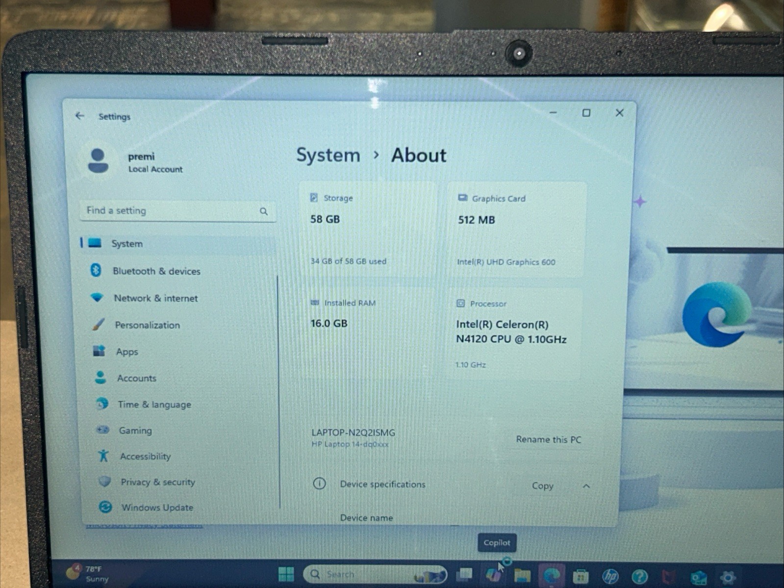
Task: Open the 78°F Sunny weather widget
Action: (88, 573)
